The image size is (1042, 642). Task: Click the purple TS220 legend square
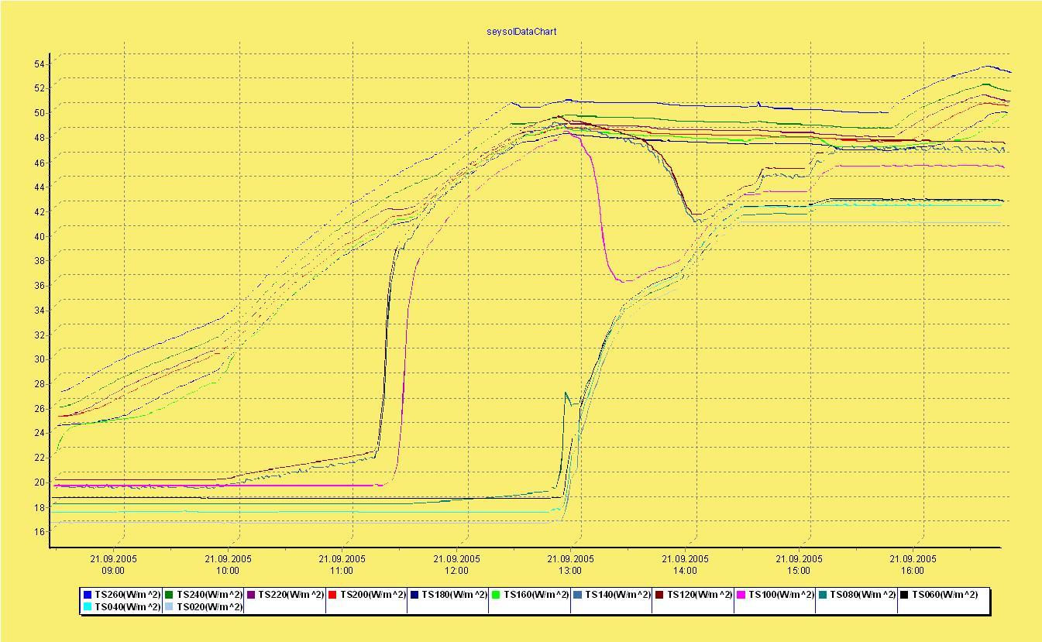click(x=251, y=595)
